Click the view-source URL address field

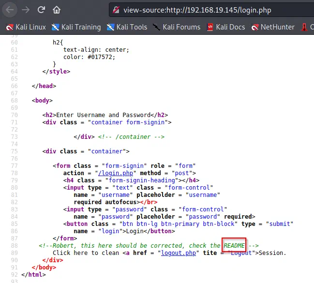coord(211,10)
